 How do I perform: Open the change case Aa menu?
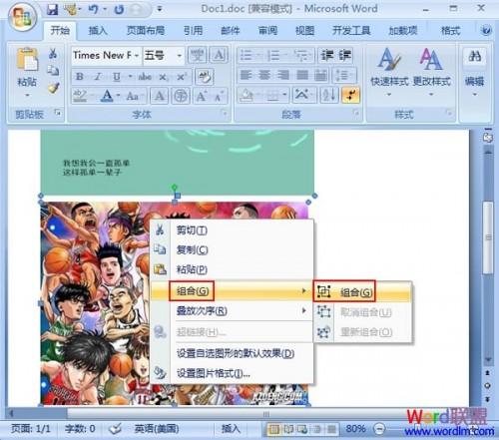133,96
